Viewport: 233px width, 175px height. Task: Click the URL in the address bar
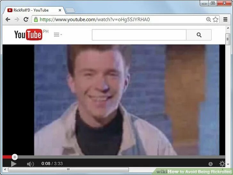95,20
